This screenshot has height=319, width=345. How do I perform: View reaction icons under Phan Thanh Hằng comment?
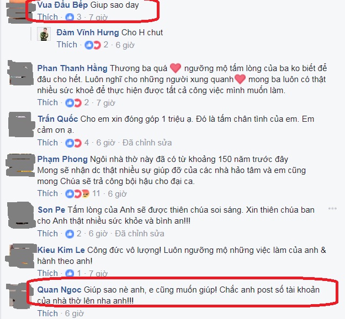(x=73, y=102)
